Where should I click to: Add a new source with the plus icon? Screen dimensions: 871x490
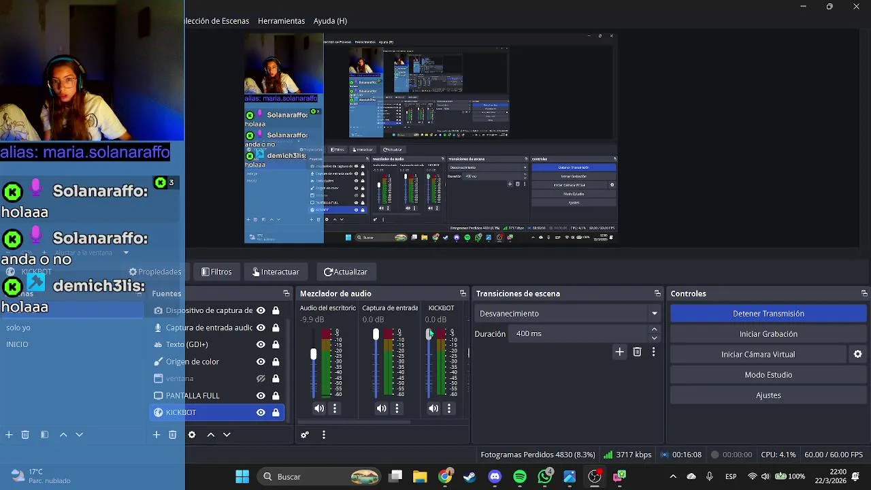(x=156, y=434)
